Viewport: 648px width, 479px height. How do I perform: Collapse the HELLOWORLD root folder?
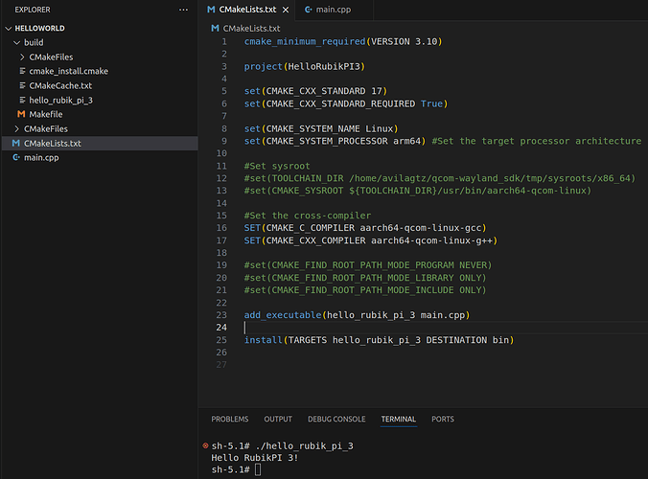9,29
